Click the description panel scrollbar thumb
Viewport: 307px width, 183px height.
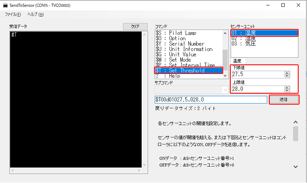pos(296,134)
